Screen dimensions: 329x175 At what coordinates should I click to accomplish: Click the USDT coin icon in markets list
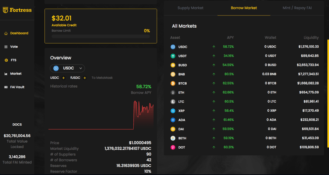(173, 56)
